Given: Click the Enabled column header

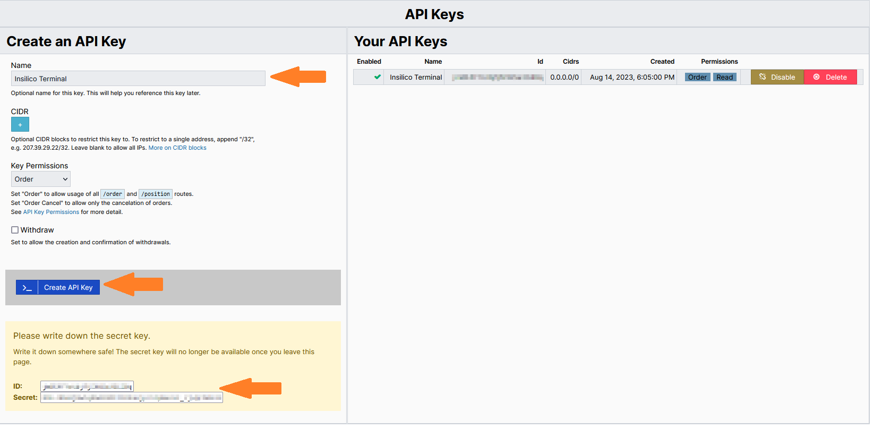Looking at the screenshot, I should tap(369, 62).
